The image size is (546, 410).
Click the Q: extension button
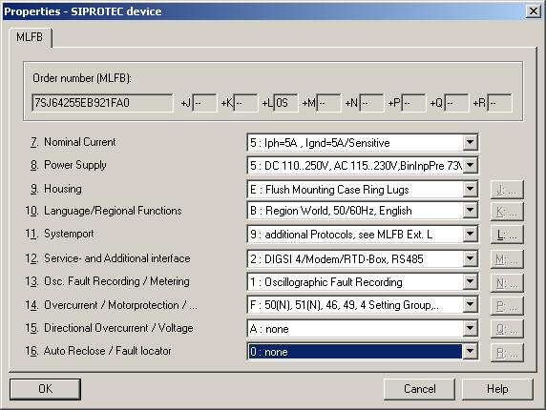[x=507, y=329]
